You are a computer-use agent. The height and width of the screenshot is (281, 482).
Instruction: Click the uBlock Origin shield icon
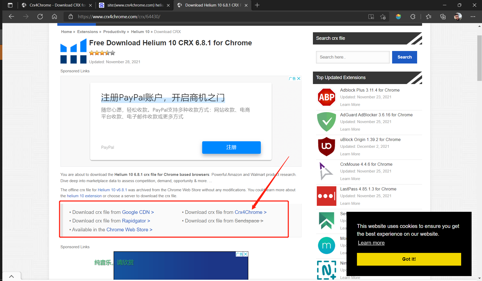[326, 146]
